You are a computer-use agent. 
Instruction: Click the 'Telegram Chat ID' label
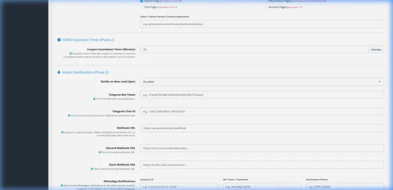pos(124,111)
